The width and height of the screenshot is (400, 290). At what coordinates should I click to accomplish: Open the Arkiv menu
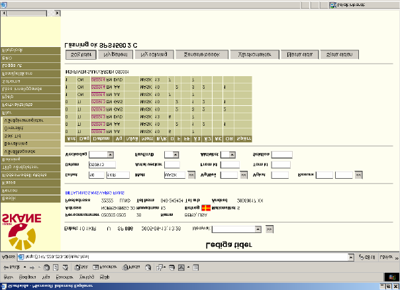[9, 277]
